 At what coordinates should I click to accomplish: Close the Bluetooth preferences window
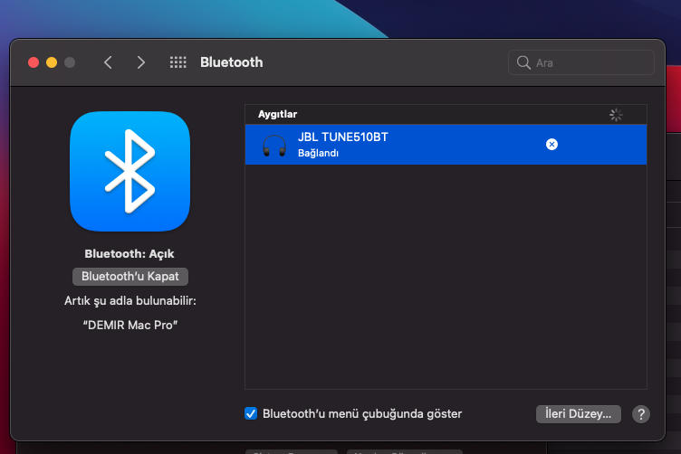point(34,62)
